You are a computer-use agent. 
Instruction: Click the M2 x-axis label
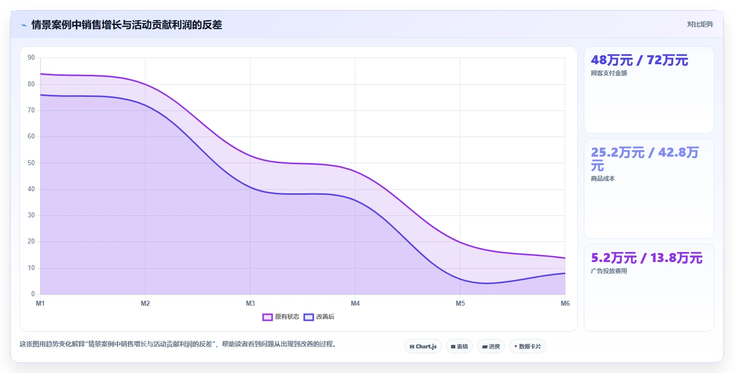click(145, 303)
